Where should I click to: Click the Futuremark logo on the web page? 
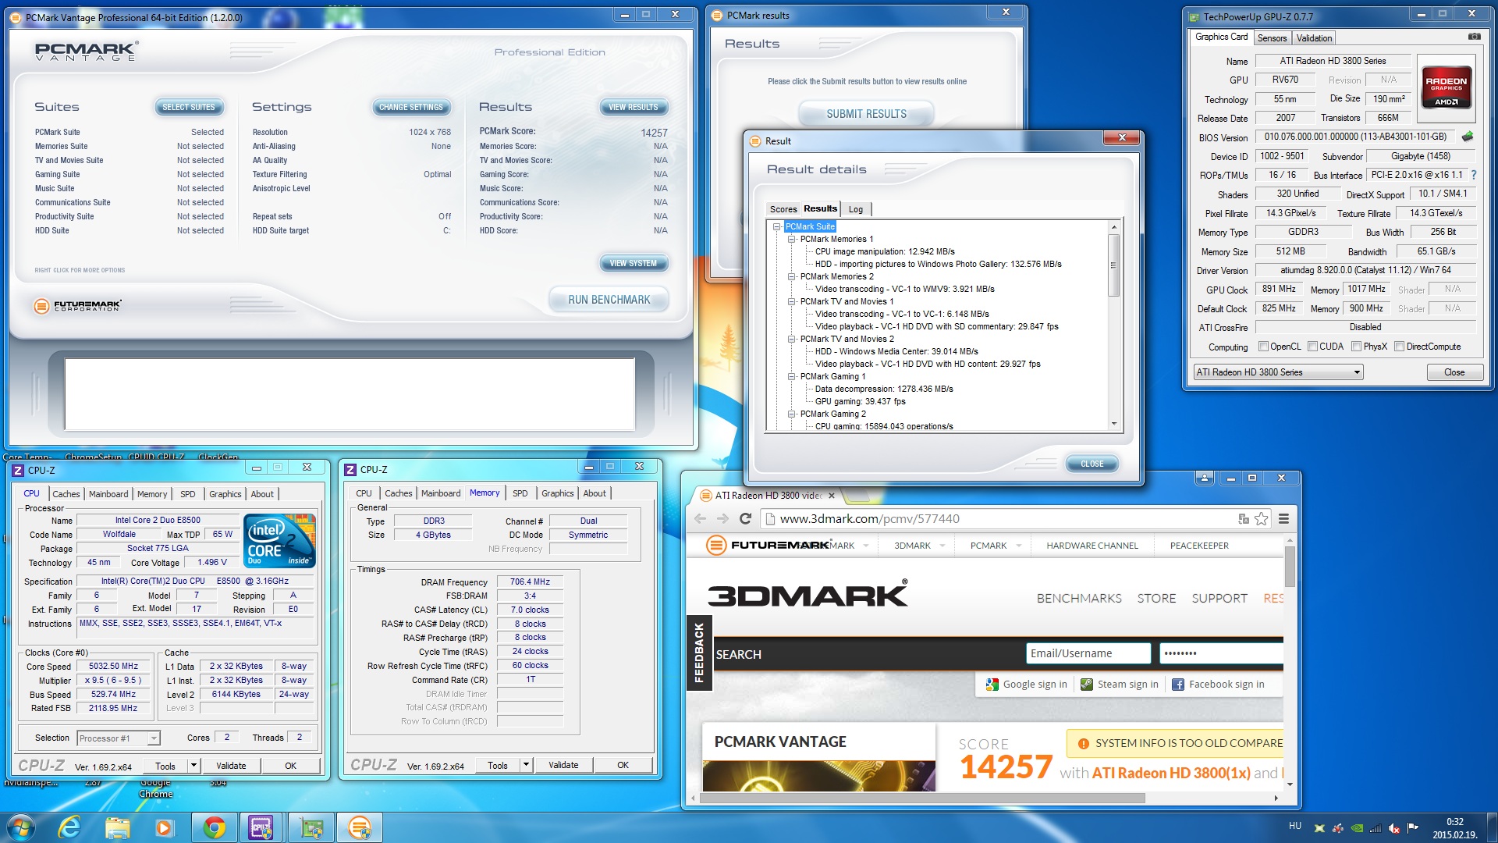768,546
